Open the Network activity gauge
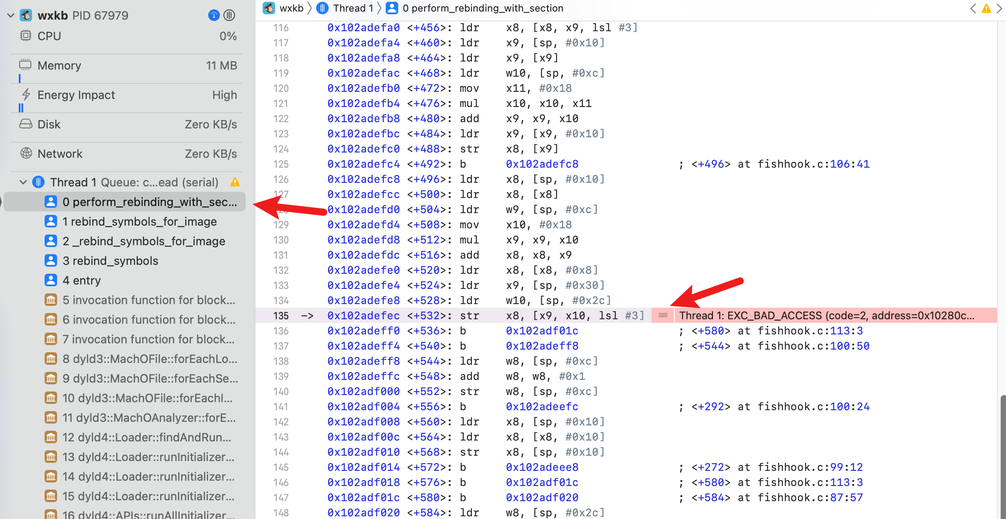The height and width of the screenshot is (519, 1006). click(x=128, y=154)
